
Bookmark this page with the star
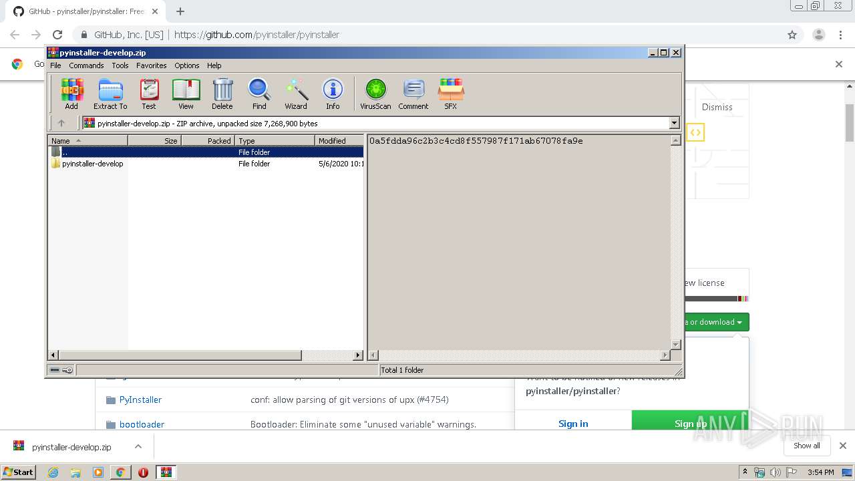792,35
